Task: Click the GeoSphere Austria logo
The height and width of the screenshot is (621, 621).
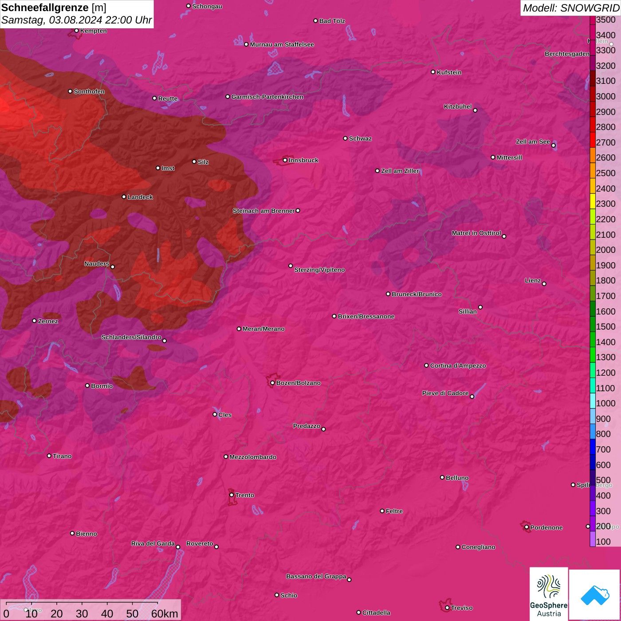Action: pyautogui.click(x=549, y=593)
